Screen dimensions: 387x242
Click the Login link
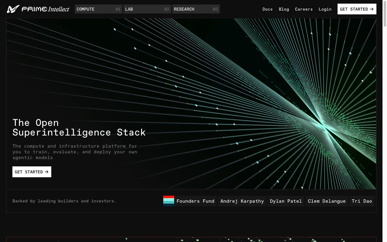325,9
